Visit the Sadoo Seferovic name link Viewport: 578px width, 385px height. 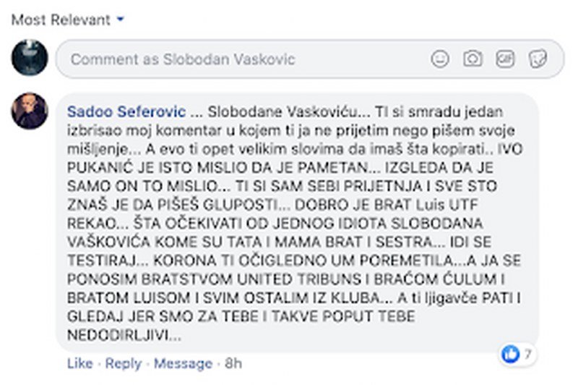click(x=126, y=111)
